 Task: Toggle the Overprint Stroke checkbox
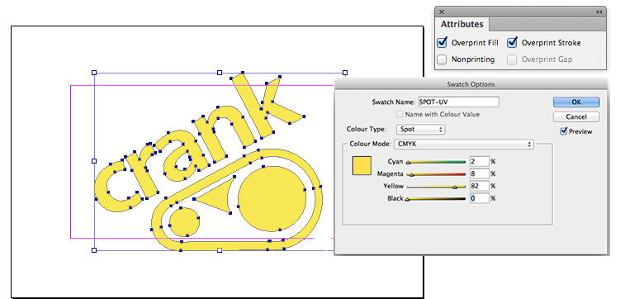pyautogui.click(x=512, y=42)
